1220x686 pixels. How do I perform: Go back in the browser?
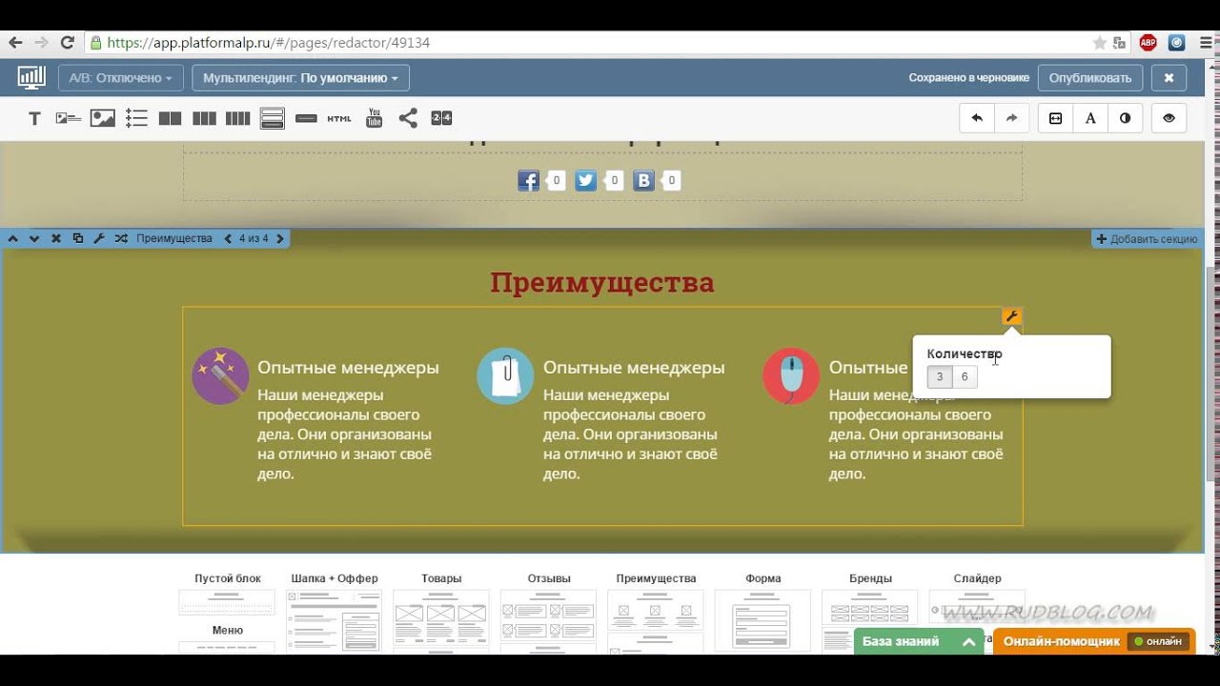tap(14, 43)
